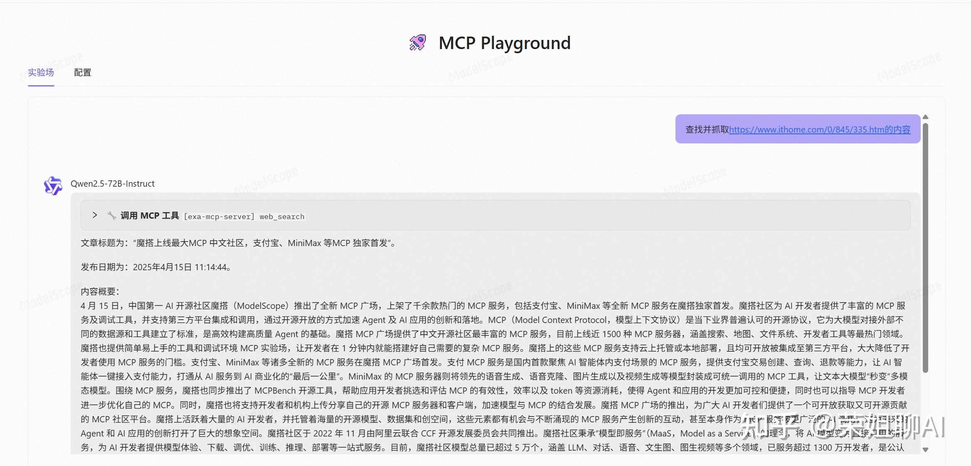Click the scrollbar down arrow
Viewport: 971px width, 466px height.
point(925,449)
